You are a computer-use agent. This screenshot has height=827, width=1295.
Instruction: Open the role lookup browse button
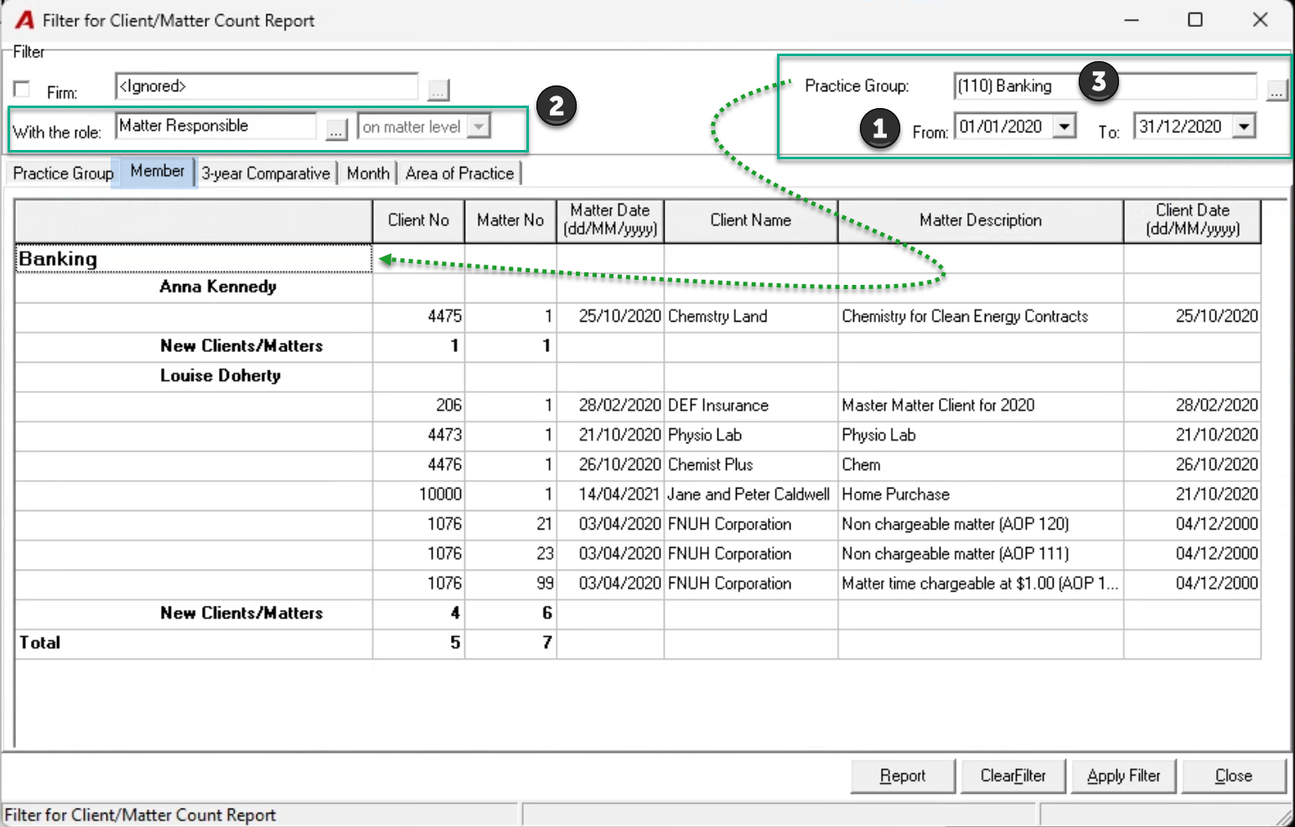click(x=336, y=129)
